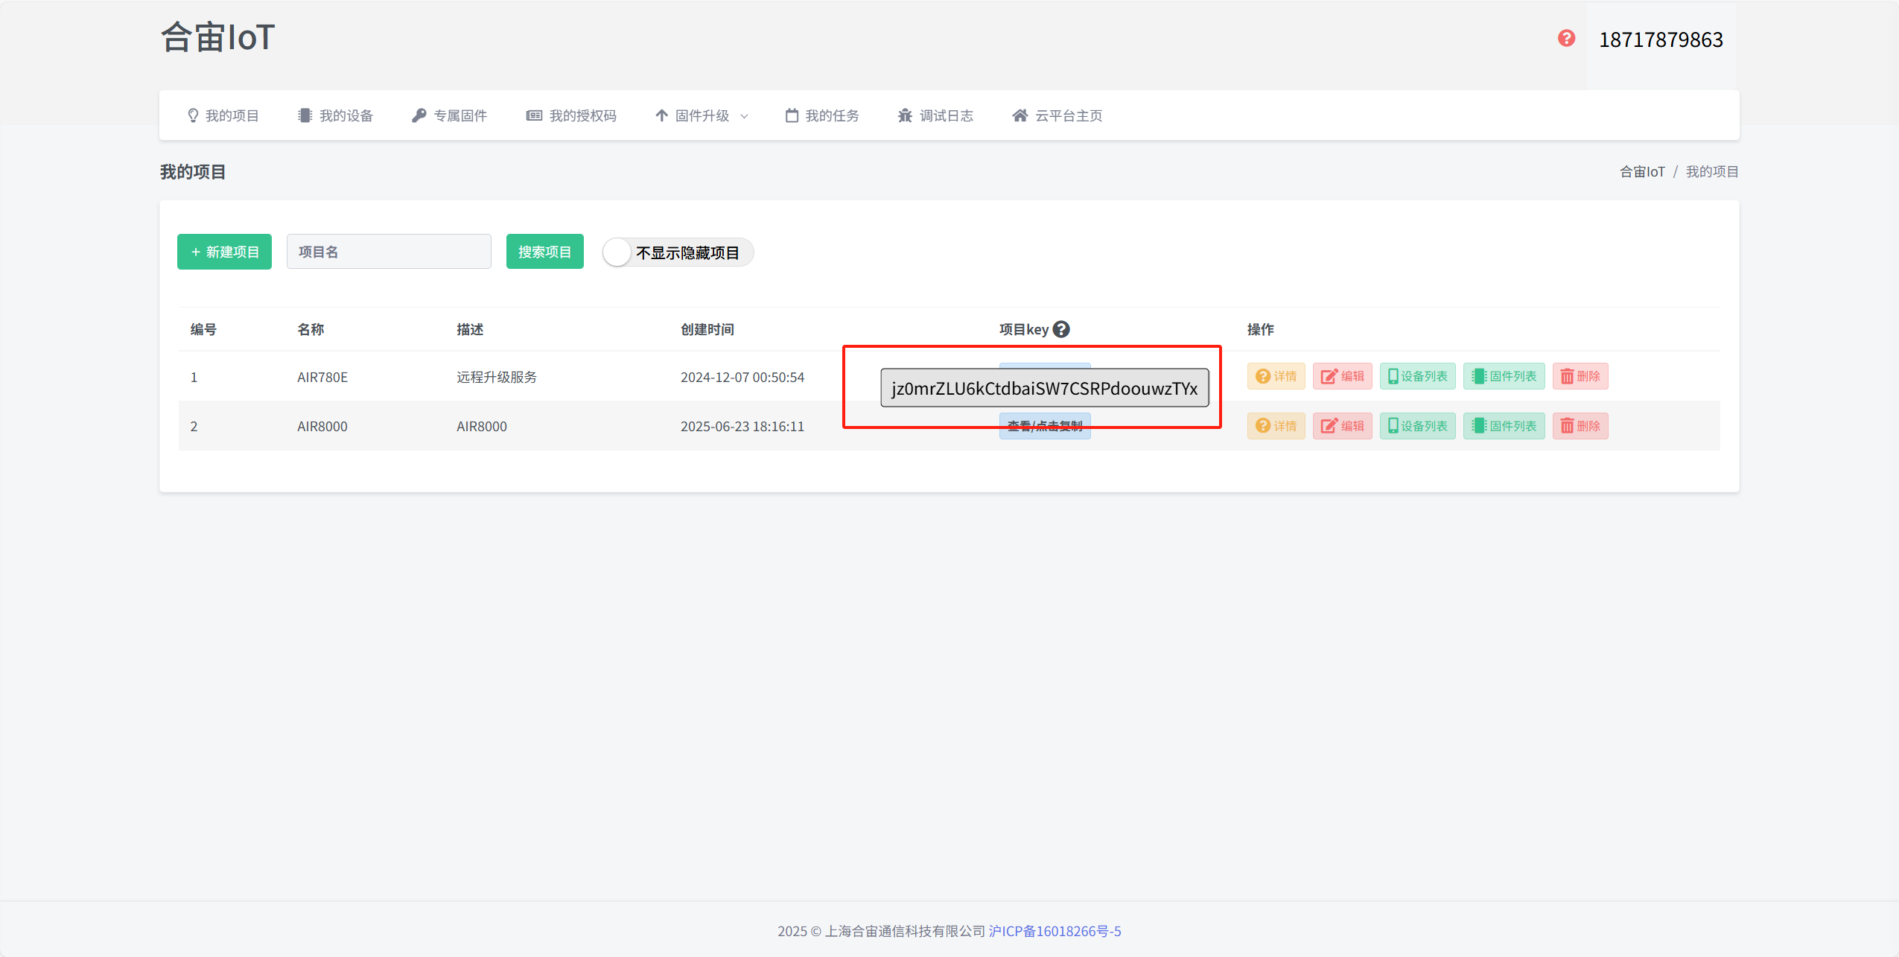Select the 远程升级服务 description cell

[x=497, y=377]
